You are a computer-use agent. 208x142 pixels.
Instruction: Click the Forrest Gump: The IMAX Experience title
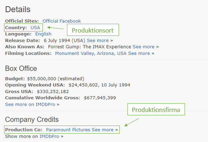(90, 47)
